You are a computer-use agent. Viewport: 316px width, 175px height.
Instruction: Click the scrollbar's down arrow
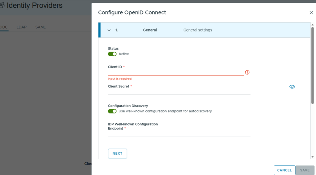(x=313, y=157)
